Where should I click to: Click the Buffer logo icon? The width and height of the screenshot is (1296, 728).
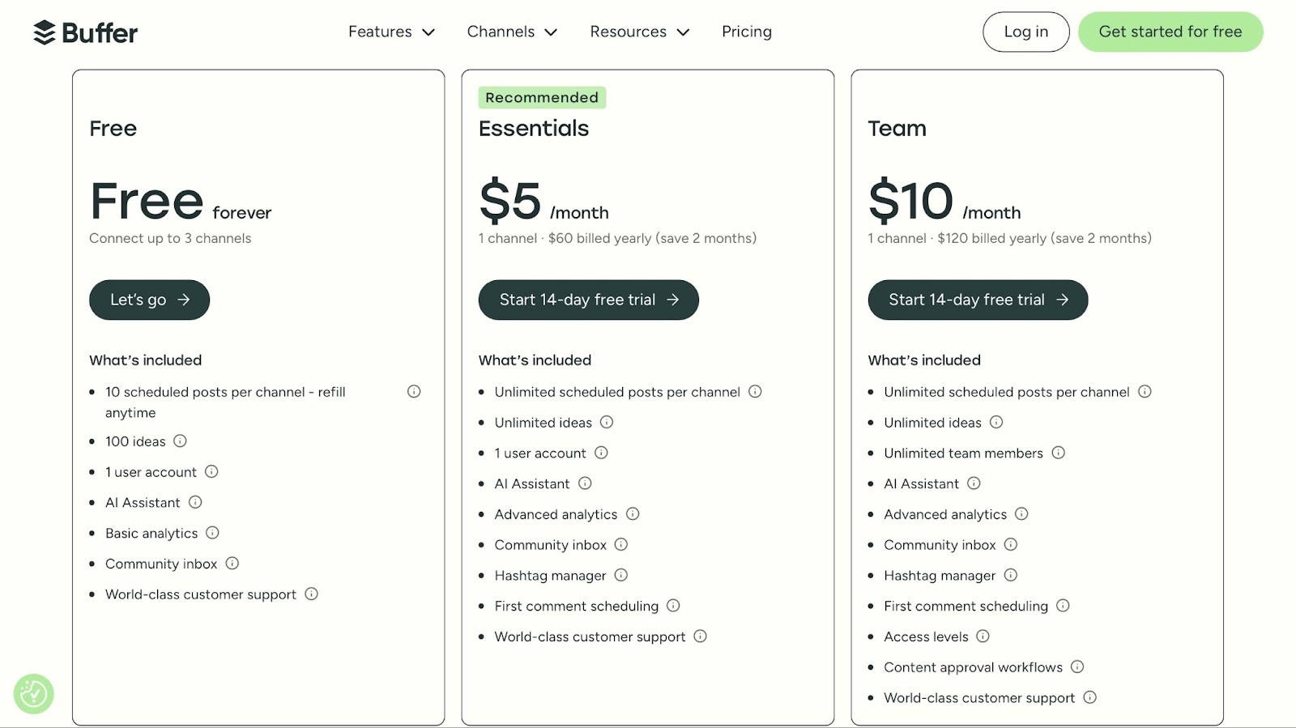[45, 32]
